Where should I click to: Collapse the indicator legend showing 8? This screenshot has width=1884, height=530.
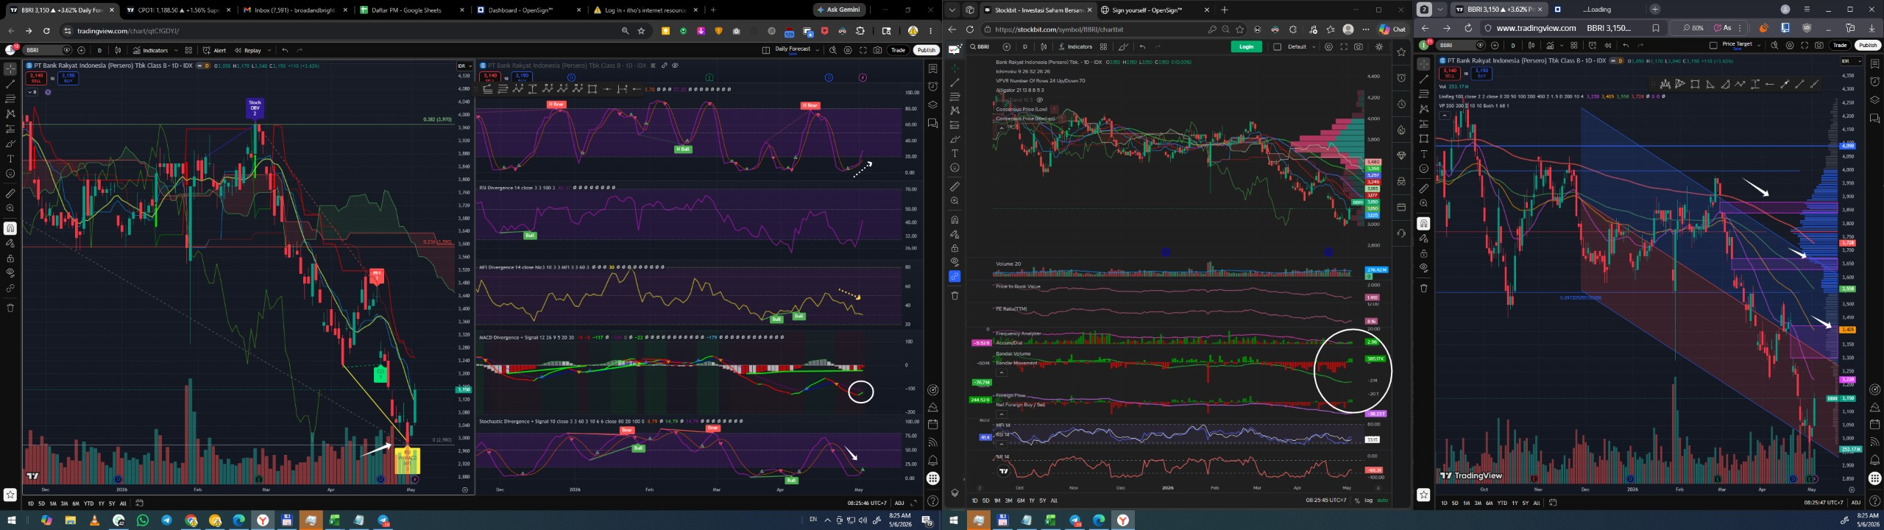tap(32, 92)
